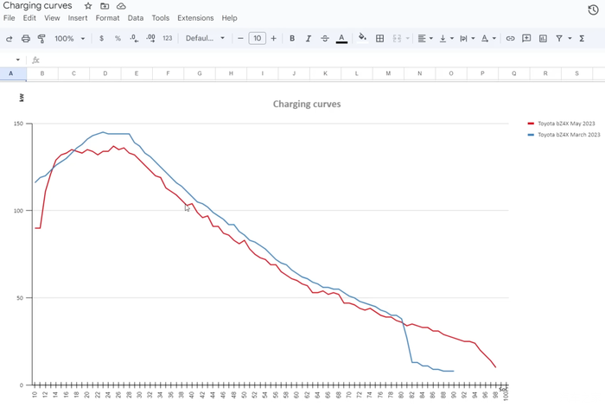The width and height of the screenshot is (605, 407).
Task: Star the Charging curves document
Action: point(88,6)
